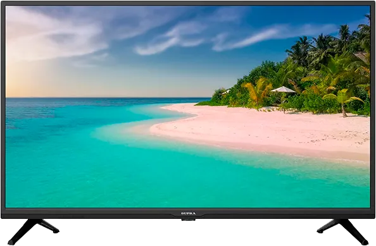Click the leaning palm tree at right edge
The image size is (376, 246).
click(x=343, y=101)
